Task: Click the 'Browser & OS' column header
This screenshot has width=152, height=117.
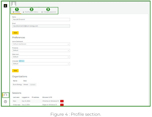Action: click(47, 97)
